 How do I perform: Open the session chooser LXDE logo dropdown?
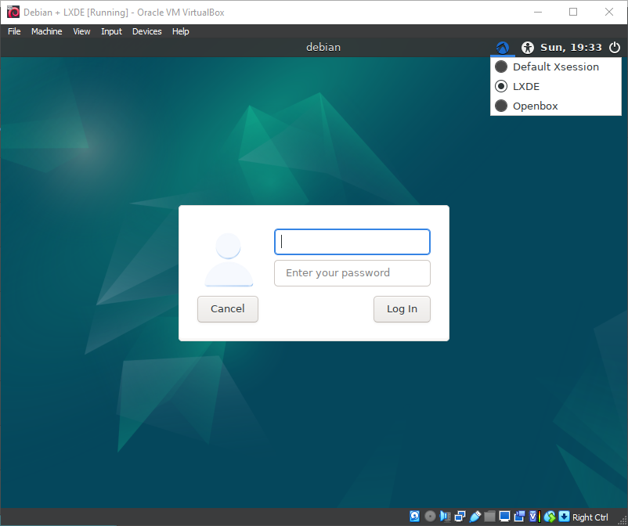coord(502,48)
